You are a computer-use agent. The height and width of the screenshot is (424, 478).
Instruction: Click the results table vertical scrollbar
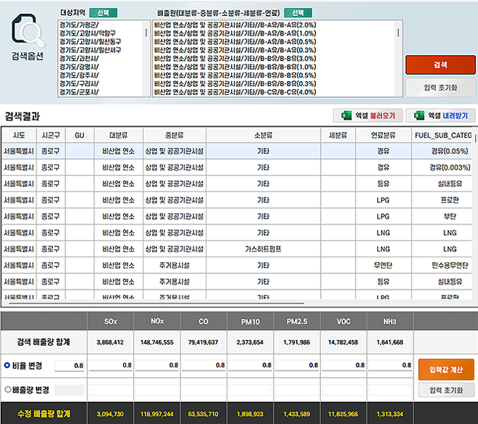click(x=475, y=138)
